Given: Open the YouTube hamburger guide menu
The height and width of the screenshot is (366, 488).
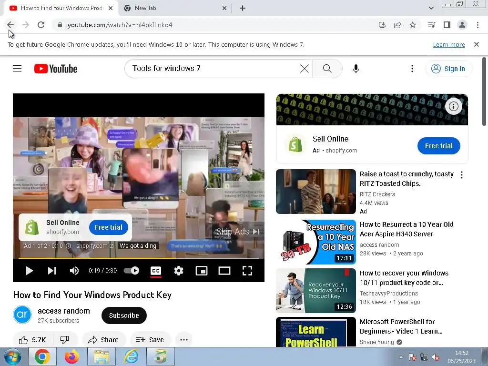Looking at the screenshot, I should [17, 69].
